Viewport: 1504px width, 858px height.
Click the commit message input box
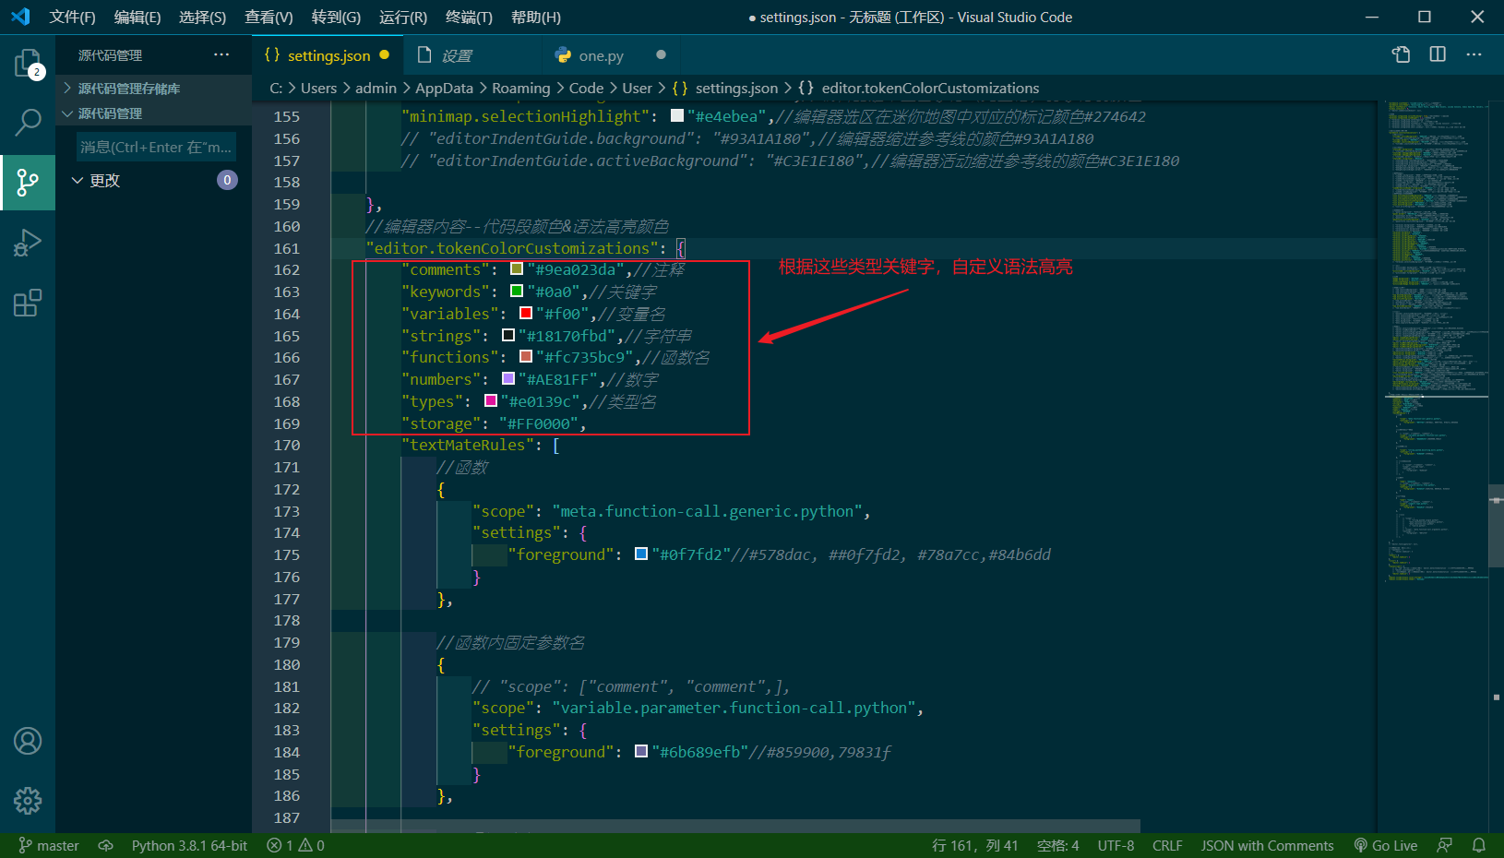tap(156, 147)
